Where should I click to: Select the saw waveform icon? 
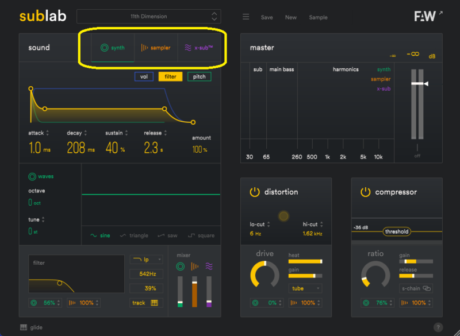click(161, 235)
